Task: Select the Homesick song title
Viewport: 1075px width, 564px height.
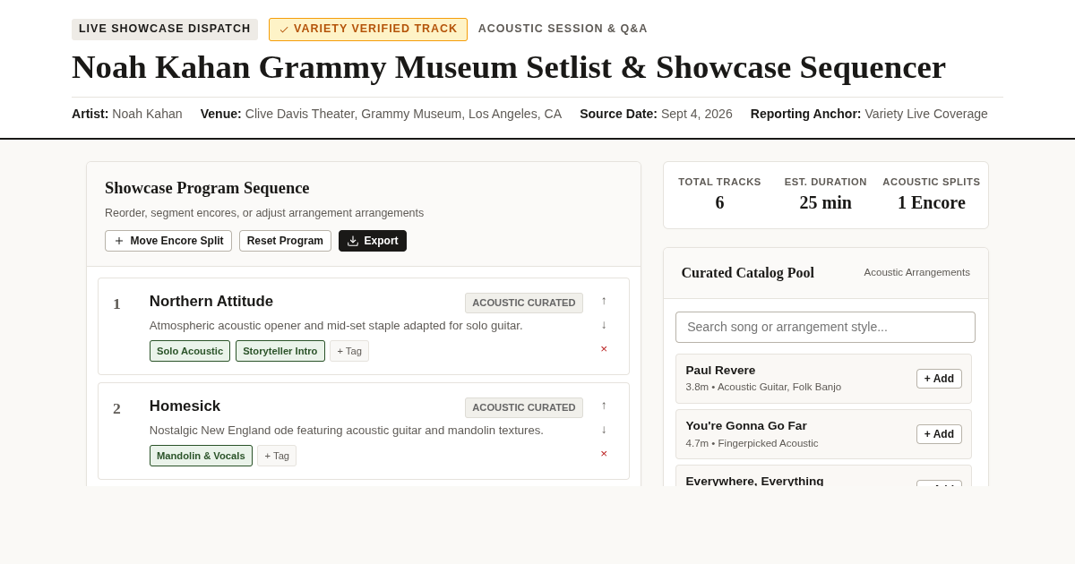Action: pyautogui.click(x=185, y=406)
